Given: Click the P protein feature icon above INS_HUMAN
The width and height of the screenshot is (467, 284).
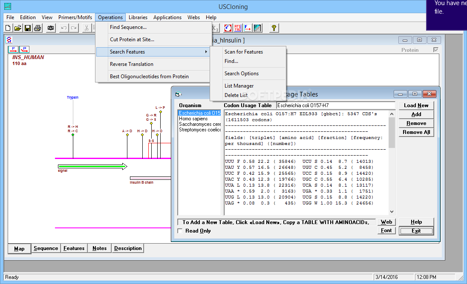Looking at the screenshot, I should tap(24, 49).
